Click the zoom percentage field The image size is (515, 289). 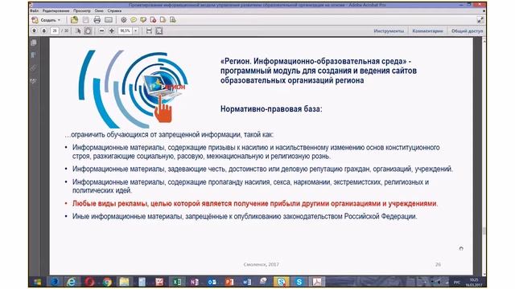pos(125,31)
